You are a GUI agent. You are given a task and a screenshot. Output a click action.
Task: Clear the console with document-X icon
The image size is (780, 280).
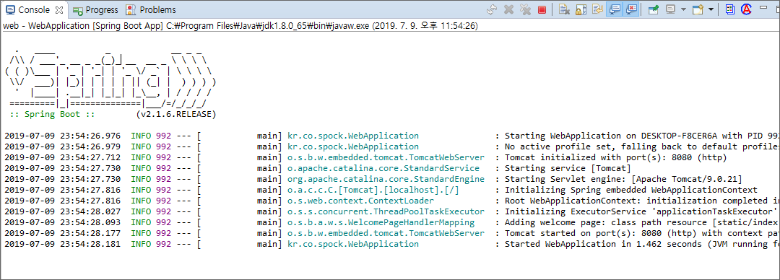(x=564, y=9)
